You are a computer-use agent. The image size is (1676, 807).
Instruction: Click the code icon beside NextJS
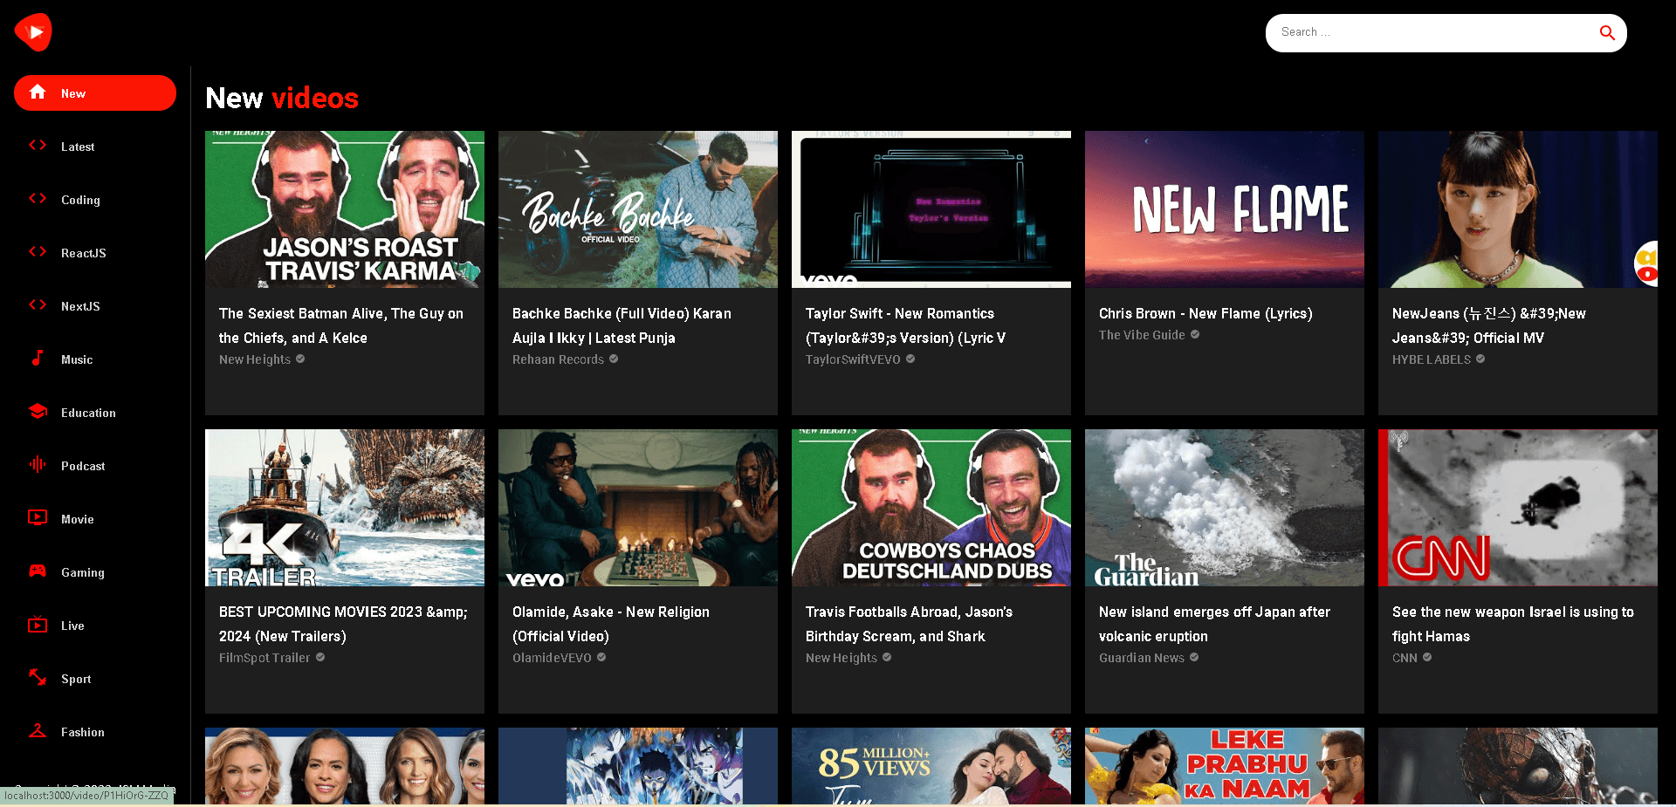tap(38, 305)
